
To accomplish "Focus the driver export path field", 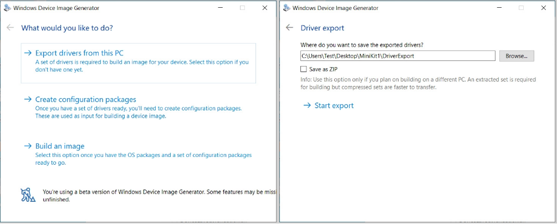I will point(397,56).
